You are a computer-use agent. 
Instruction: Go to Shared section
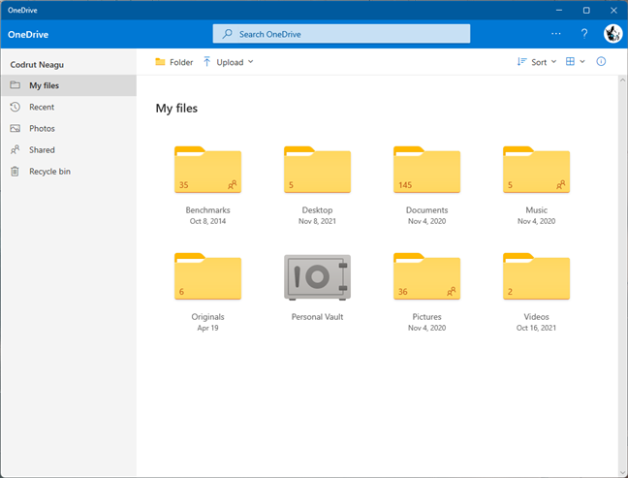(69, 150)
